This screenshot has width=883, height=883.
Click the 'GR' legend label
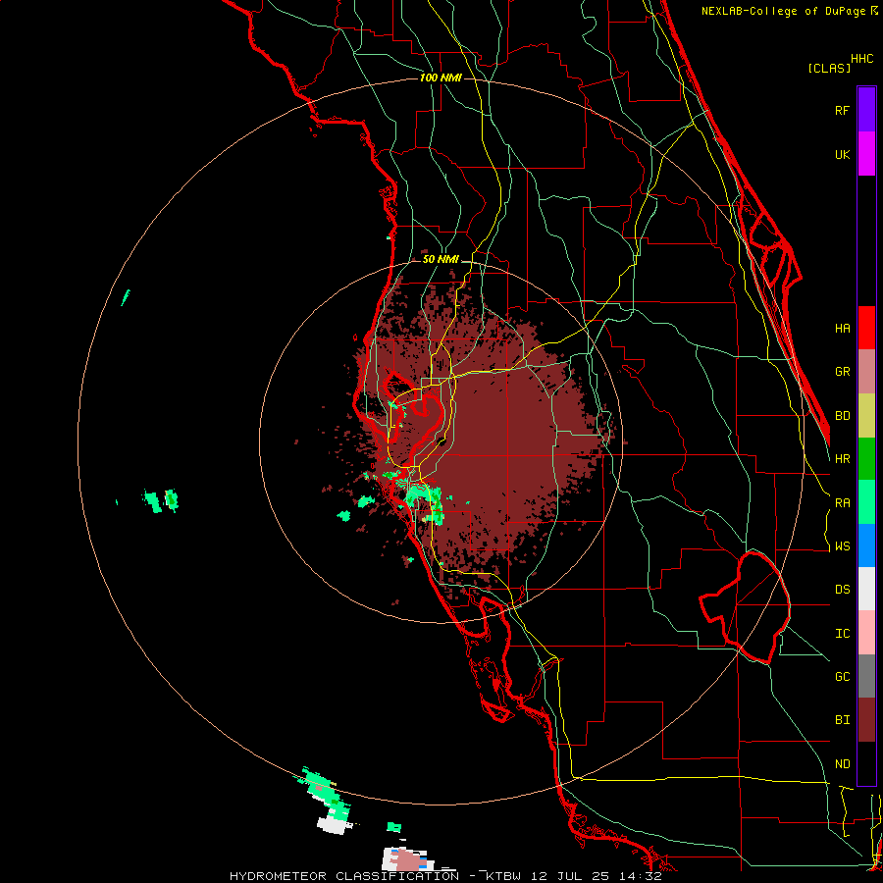(x=842, y=372)
